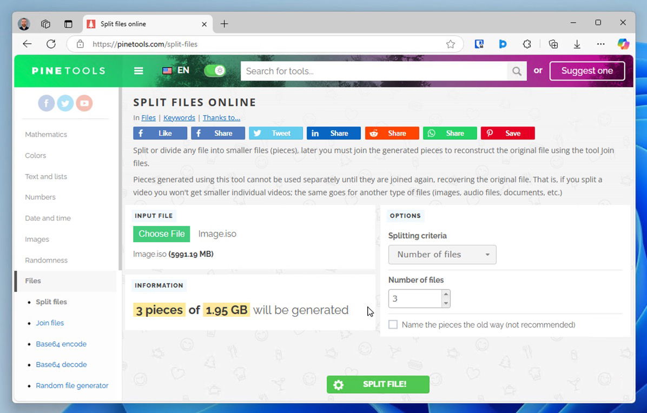Share the page on Reddit
Image resolution: width=647 pixels, height=413 pixels.
[x=392, y=133]
